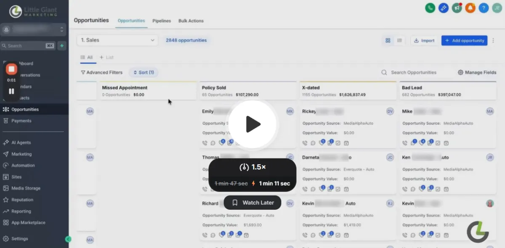
Task: Click the MK owner avatar on Emily's card
Action: pyautogui.click(x=290, y=111)
